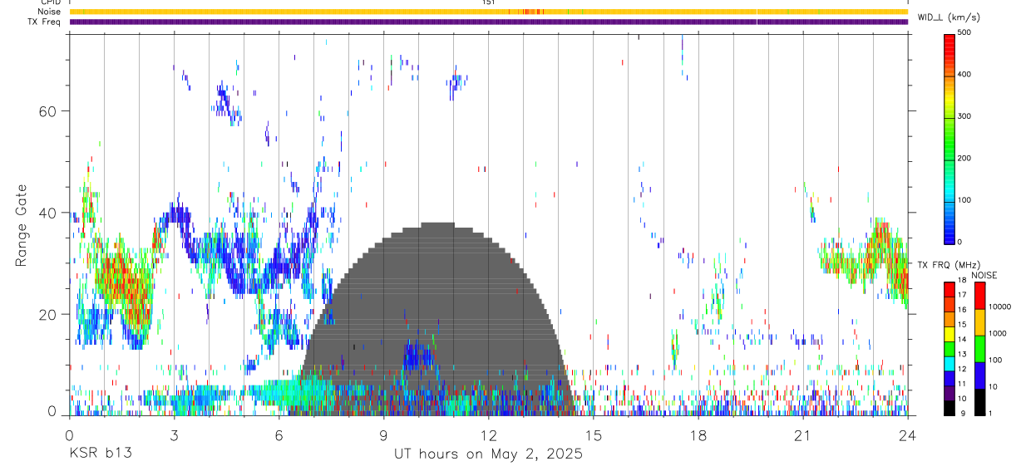This screenshot has height=471, width=1021.
Task: Click the CPID value '151'
Action: [x=489, y=2]
